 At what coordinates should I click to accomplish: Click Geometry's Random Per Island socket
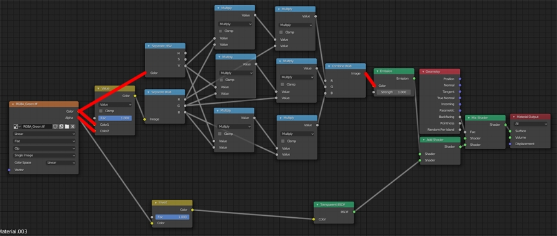point(460,130)
